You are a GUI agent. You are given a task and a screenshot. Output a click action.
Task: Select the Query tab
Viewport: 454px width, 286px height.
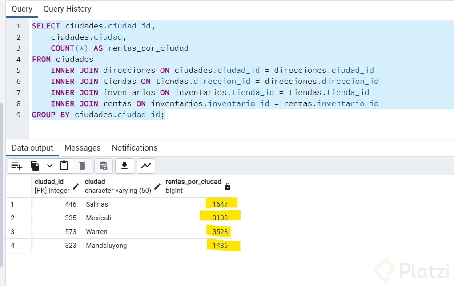pos(22,9)
